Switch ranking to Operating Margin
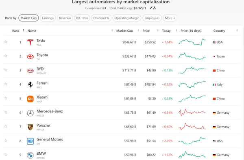The width and height of the screenshot is (244, 160). 127,18
